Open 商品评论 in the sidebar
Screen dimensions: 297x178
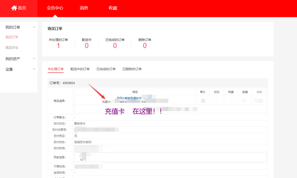(x=12, y=47)
